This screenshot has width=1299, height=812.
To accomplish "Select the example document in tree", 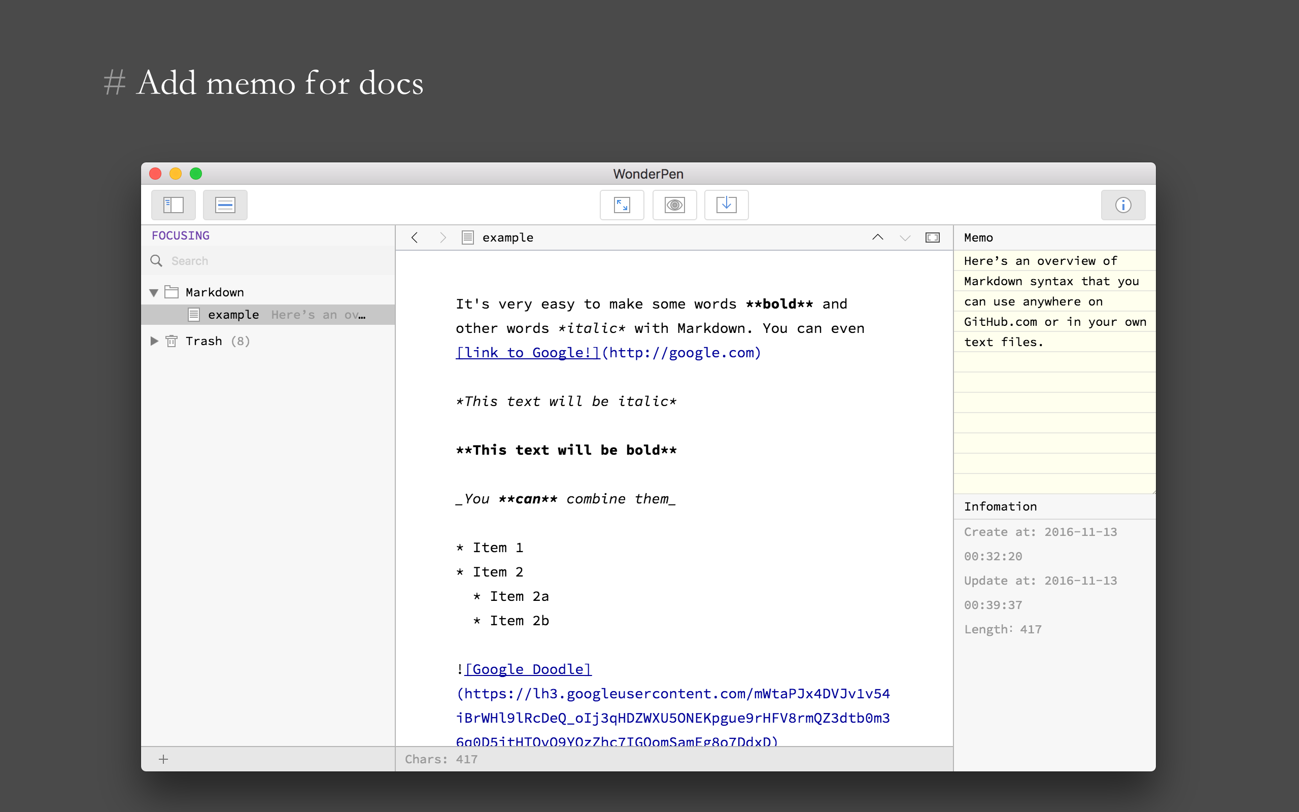I will click(x=268, y=315).
